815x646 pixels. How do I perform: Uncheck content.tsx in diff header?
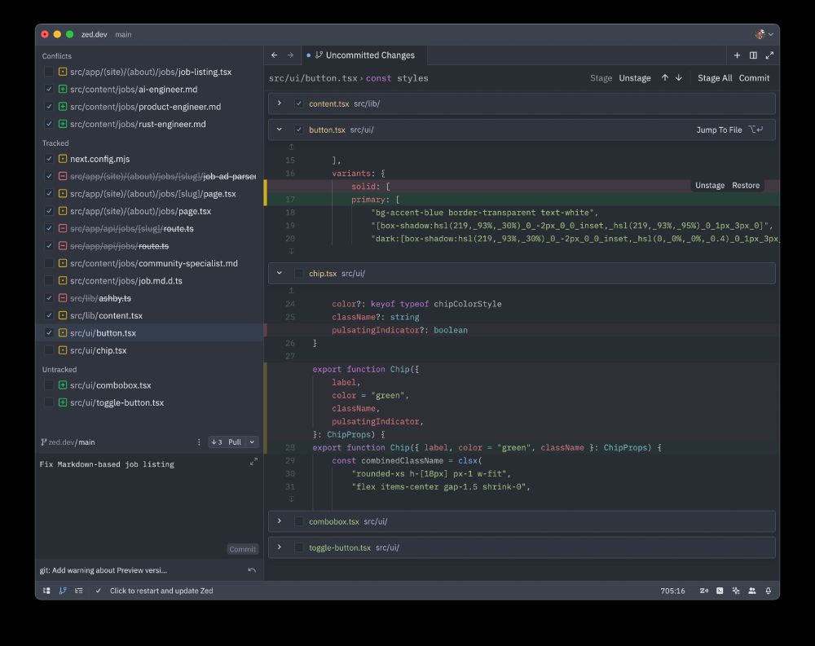pos(299,103)
